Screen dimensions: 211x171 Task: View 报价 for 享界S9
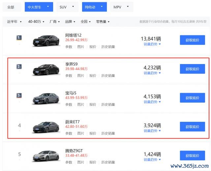93,76
